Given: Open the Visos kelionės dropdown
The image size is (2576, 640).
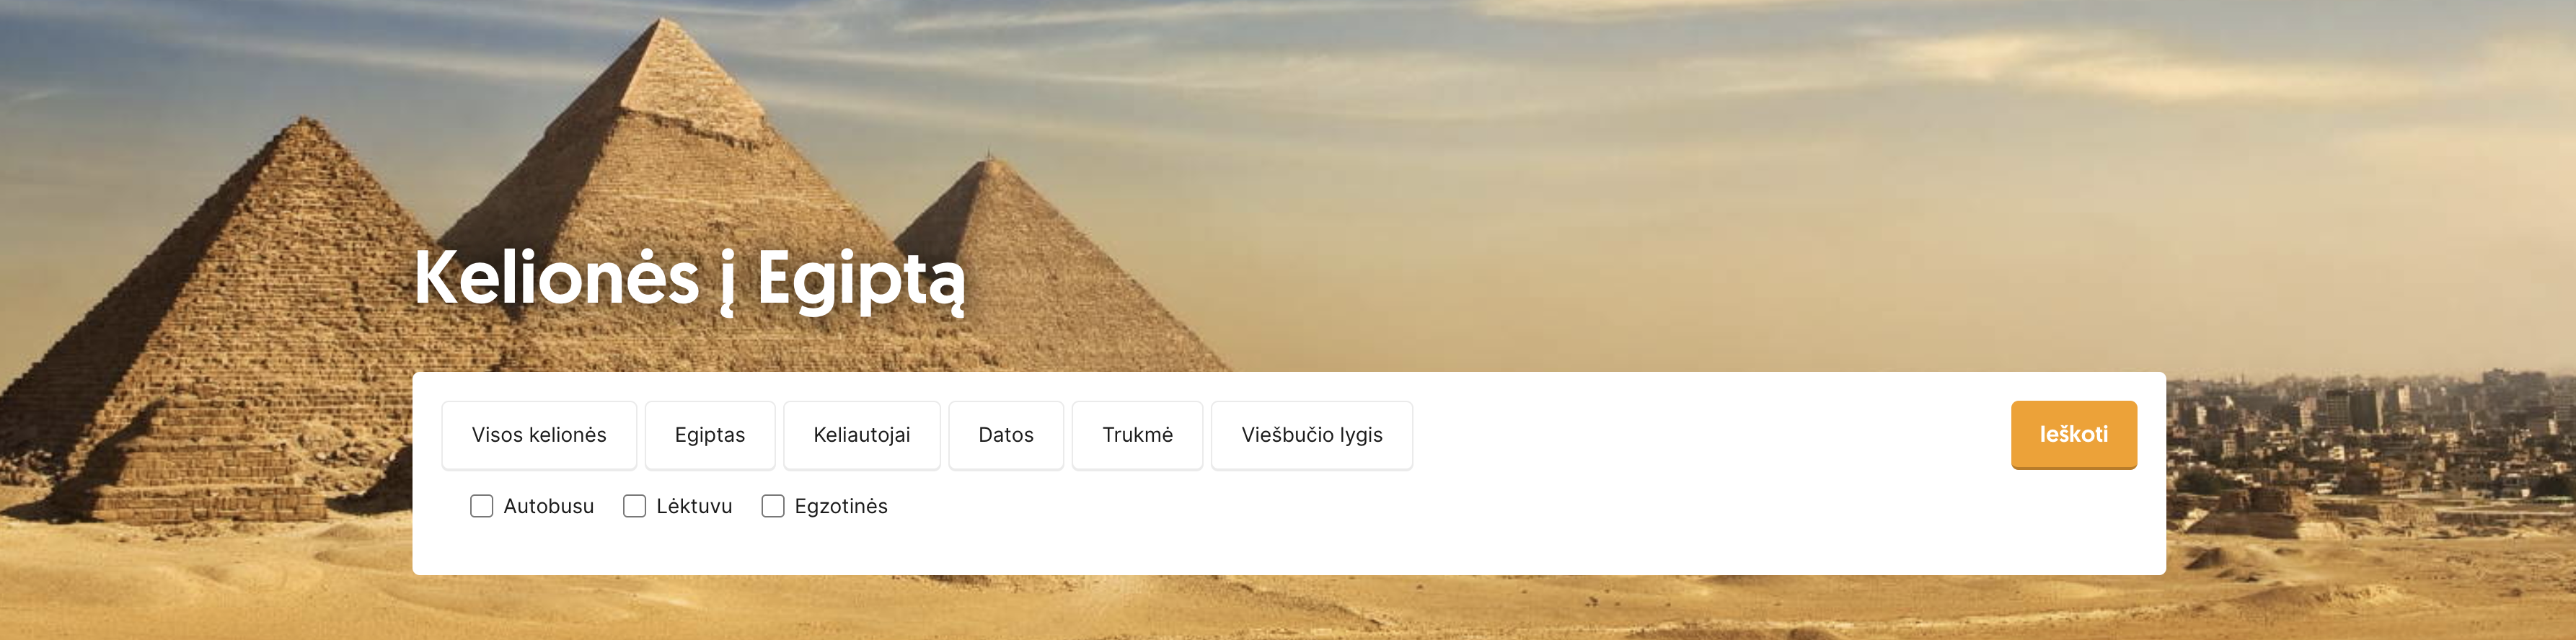Looking at the screenshot, I should [539, 435].
